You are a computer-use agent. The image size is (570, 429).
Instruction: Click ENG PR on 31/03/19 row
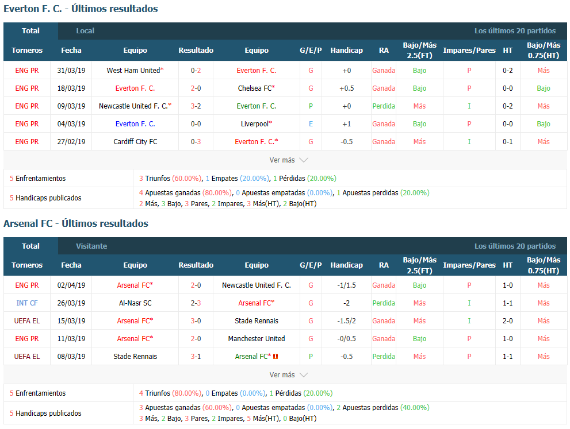[27, 71]
